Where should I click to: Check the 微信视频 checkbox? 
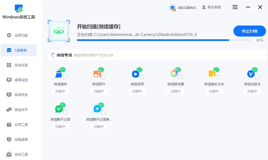(142, 77)
